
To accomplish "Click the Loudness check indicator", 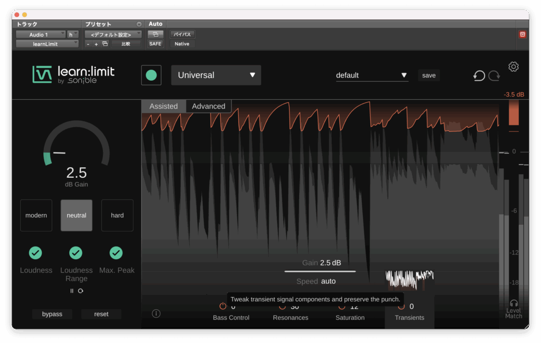I will 35,253.
